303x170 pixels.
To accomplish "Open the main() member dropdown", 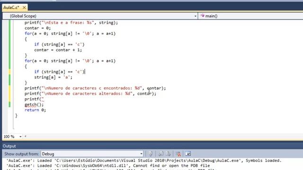I will [250, 16].
